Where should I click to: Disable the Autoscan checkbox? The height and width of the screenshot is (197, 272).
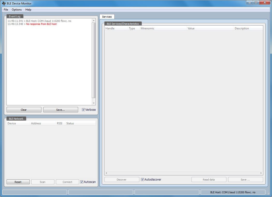click(82, 182)
